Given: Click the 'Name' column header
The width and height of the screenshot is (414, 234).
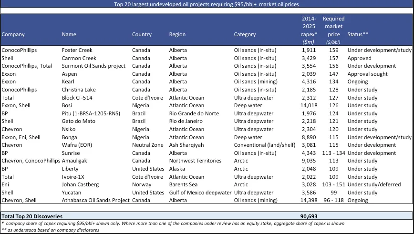Looking at the screenshot, I should coord(69,35).
